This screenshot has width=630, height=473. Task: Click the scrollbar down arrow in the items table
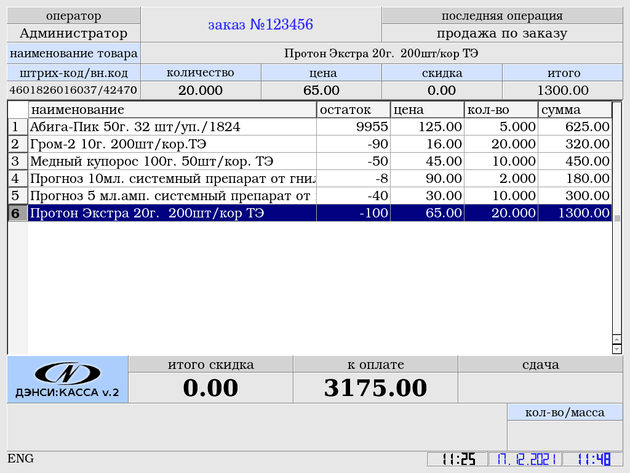pyautogui.click(x=616, y=349)
